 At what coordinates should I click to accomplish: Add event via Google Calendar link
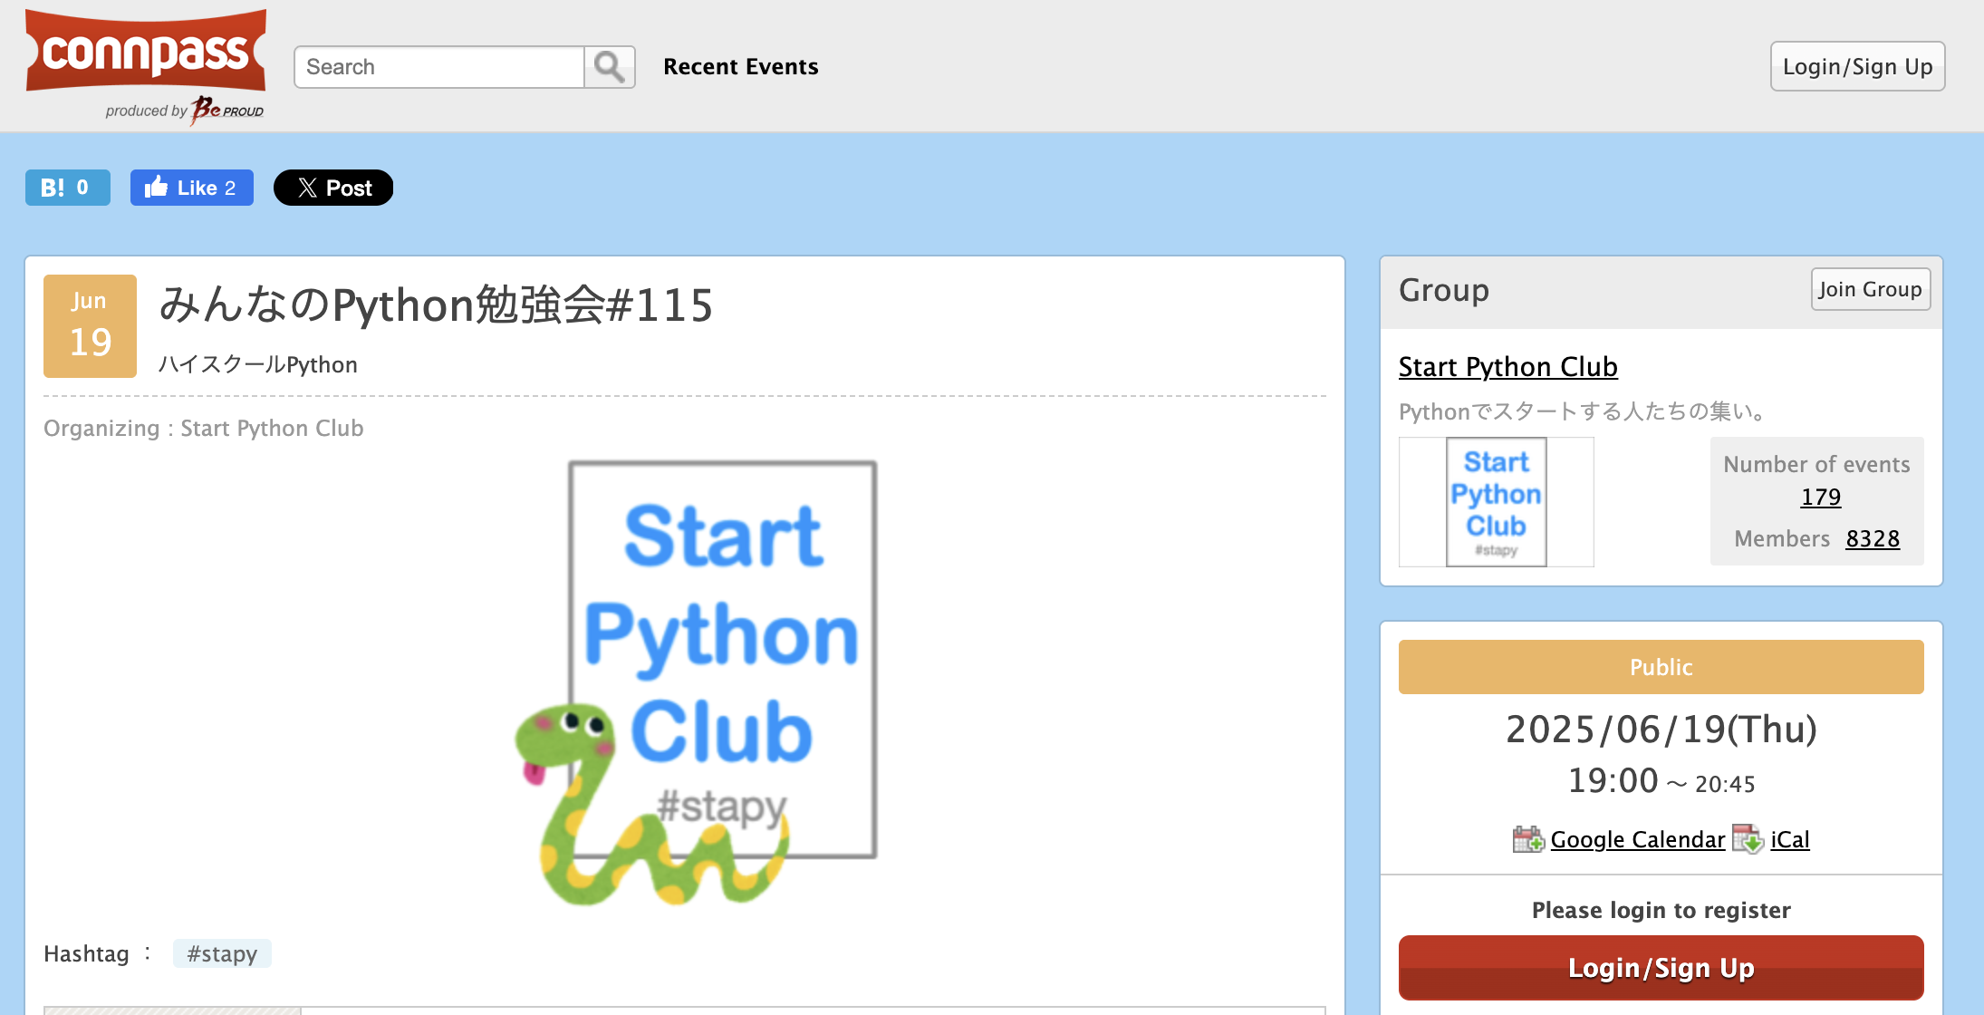1637,840
